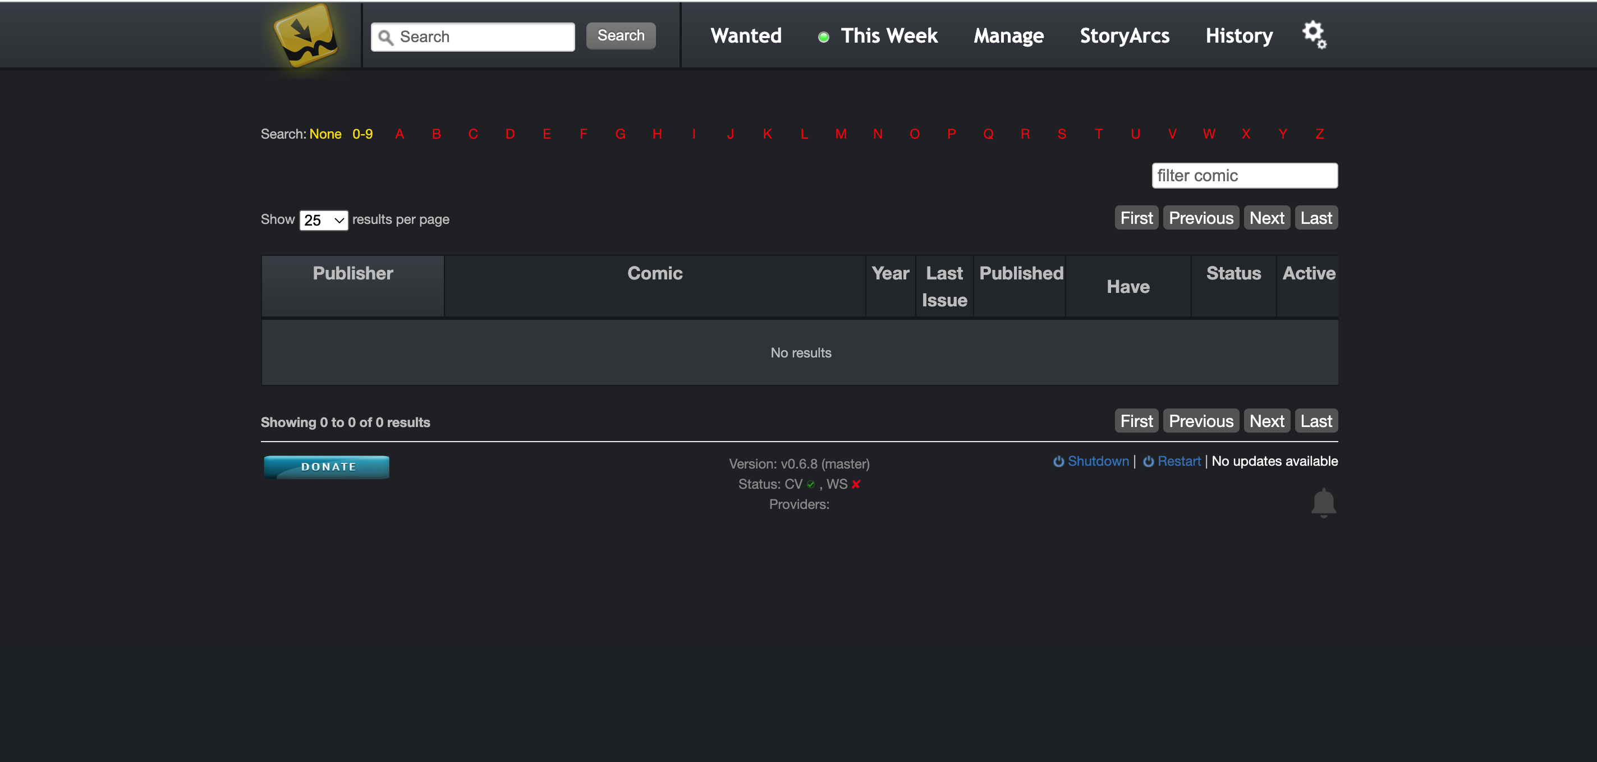Viewport: 1597px width, 762px height.
Task: Filter comics starting with letter M
Action: 840,134
